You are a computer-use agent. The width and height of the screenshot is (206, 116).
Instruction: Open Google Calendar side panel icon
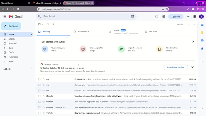pos(202,25)
